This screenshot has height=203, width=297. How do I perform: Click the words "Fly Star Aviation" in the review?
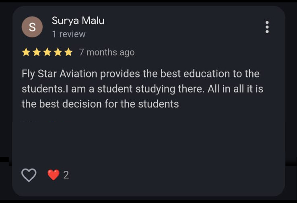click(x=59, y=74)
